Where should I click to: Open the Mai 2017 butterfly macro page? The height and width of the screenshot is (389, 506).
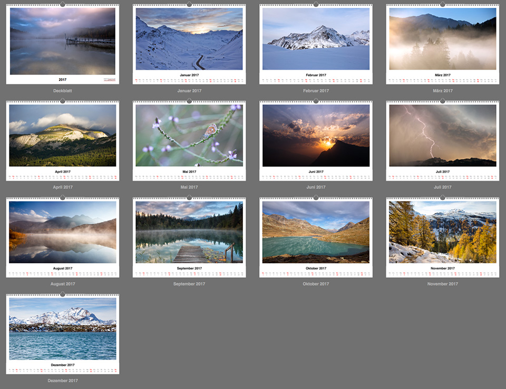(x=189, y=136)
